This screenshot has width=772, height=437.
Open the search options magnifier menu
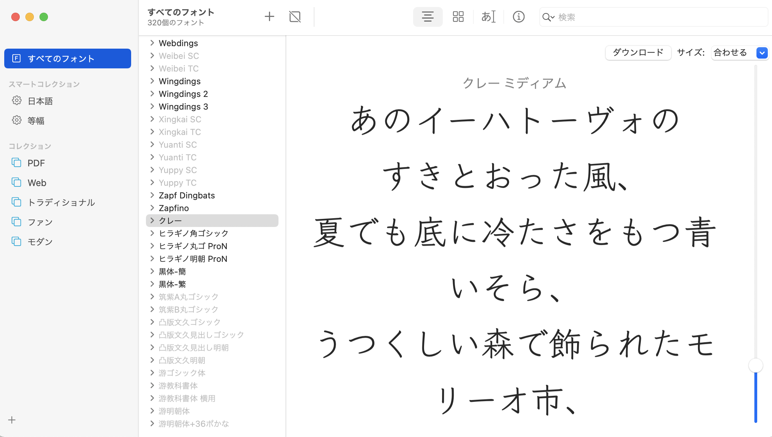[x=548, y=17]
